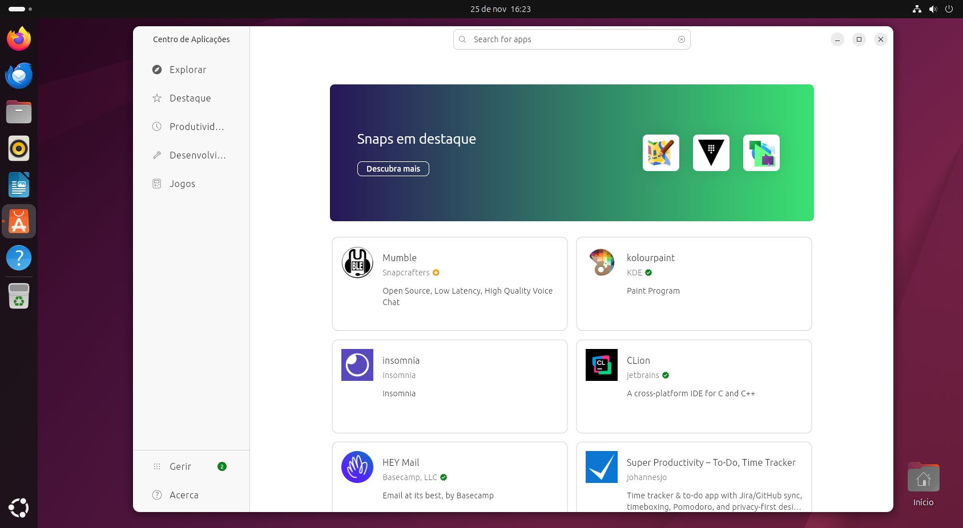Select the Destaque section
The width and height of the screenshot is (963, 528).
pos(190,98)
